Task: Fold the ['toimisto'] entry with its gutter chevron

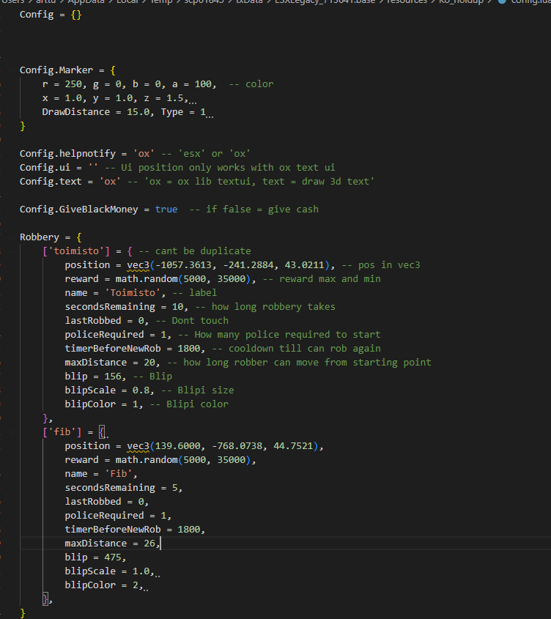Action: pyautogui.click(x=12, y=251)
